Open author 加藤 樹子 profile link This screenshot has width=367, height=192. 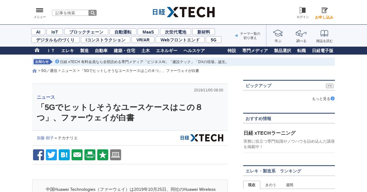pyautogui.click(x=45, y=138)
